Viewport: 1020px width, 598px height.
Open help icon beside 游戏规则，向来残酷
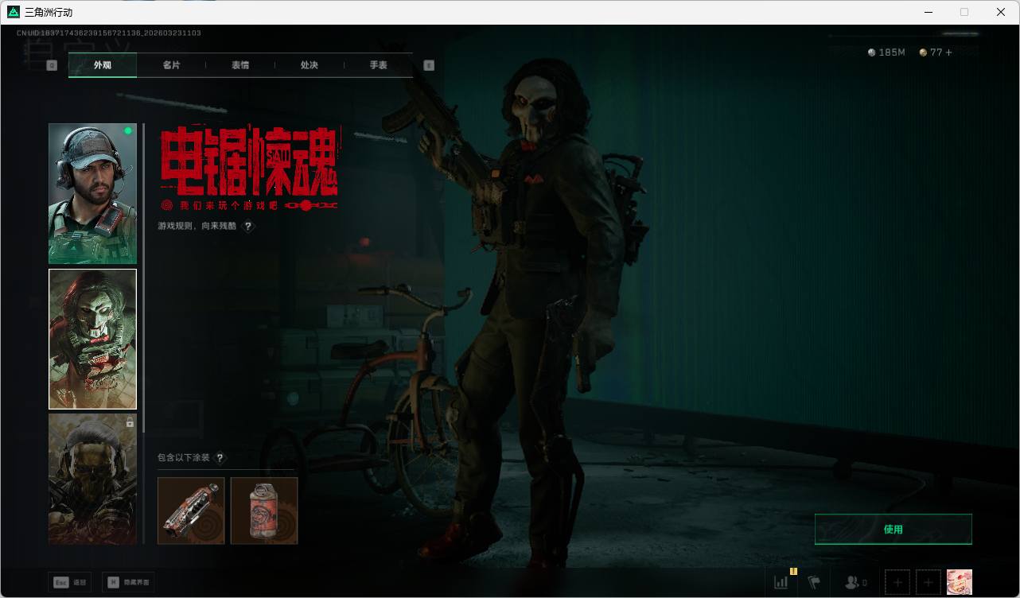[x=248, y=227]
